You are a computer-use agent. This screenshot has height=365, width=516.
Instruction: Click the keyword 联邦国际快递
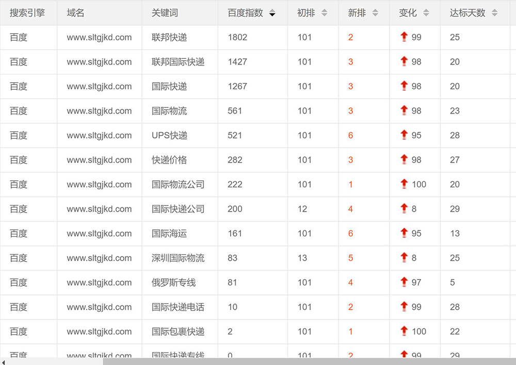coord(178,62)
